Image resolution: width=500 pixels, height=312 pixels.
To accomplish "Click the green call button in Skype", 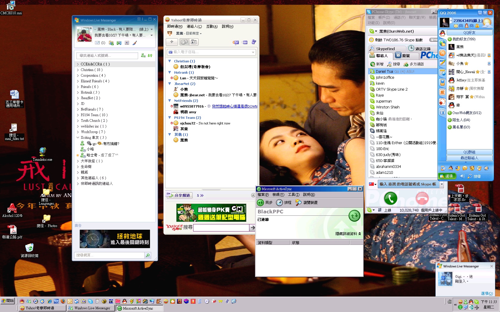I will (x=390, y=198).
